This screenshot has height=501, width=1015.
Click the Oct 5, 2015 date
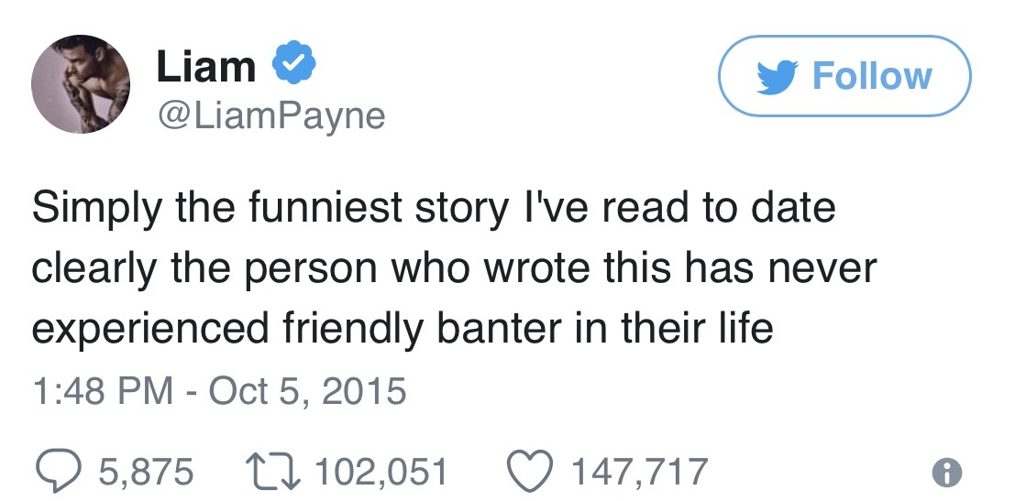tap(307, 392)
